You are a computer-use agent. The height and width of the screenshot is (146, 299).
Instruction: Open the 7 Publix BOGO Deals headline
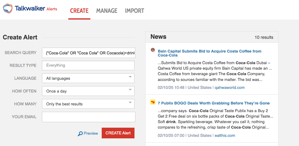(x=214, y=103)
